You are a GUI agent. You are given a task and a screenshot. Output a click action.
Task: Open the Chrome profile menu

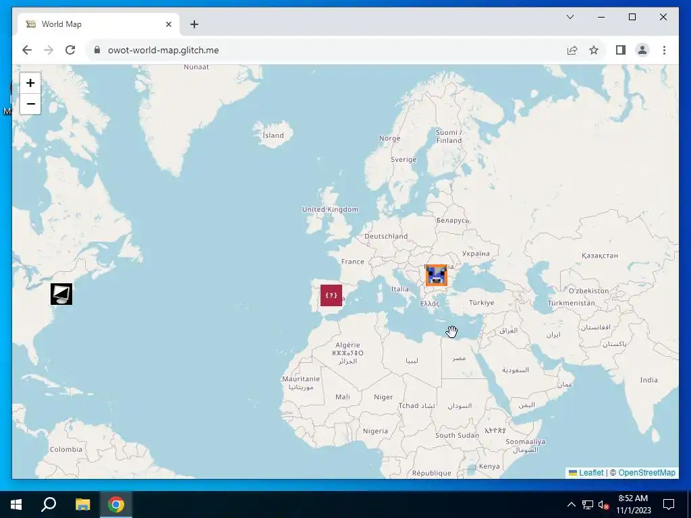click(x=642, y=50)
